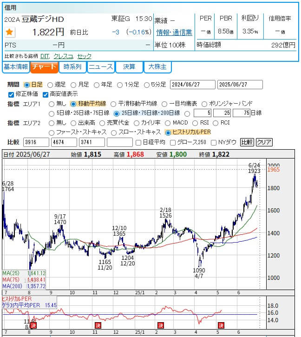This screenshot has height=337, width=301.
Task: Select RCI indicator
Action: pos(216,123)
